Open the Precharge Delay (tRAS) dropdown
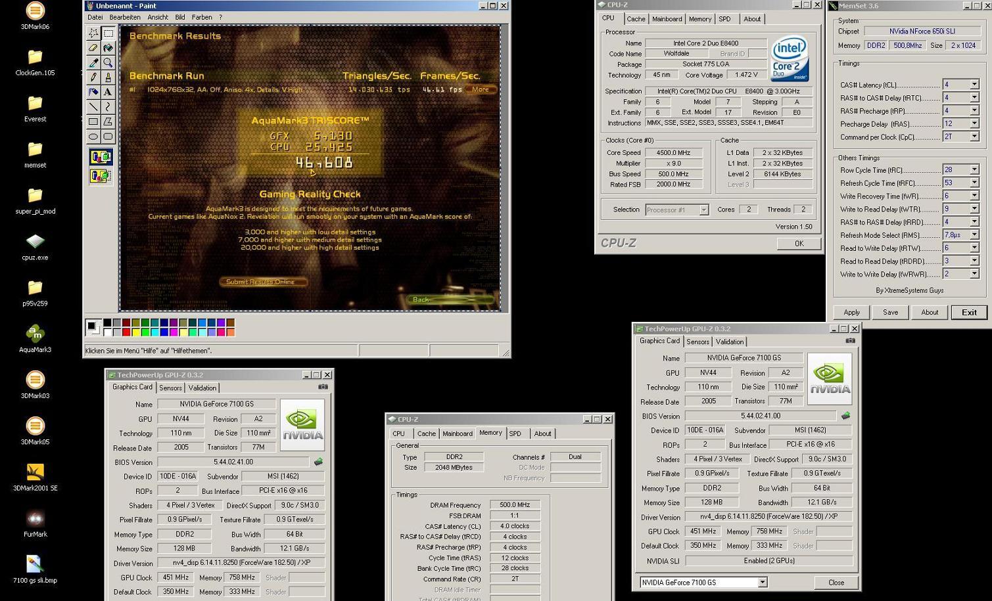Screen dimensions: 992x601 tap(974, 123)
